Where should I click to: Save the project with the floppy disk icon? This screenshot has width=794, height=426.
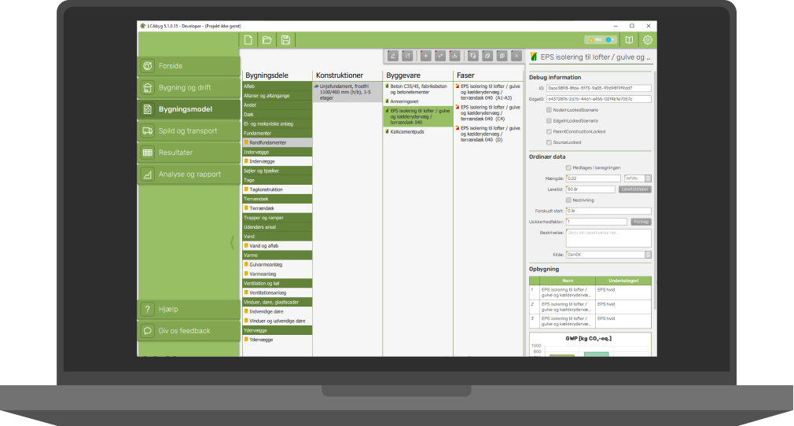tap(285, 40)
